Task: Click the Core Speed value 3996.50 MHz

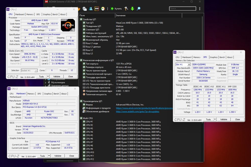Action: [x=30, y=54]
